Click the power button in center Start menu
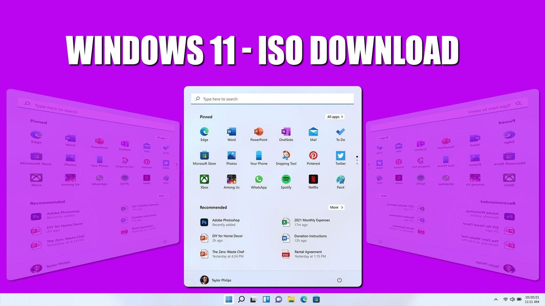This screenshot has height=306, width=545. click(x=339, y=280)
